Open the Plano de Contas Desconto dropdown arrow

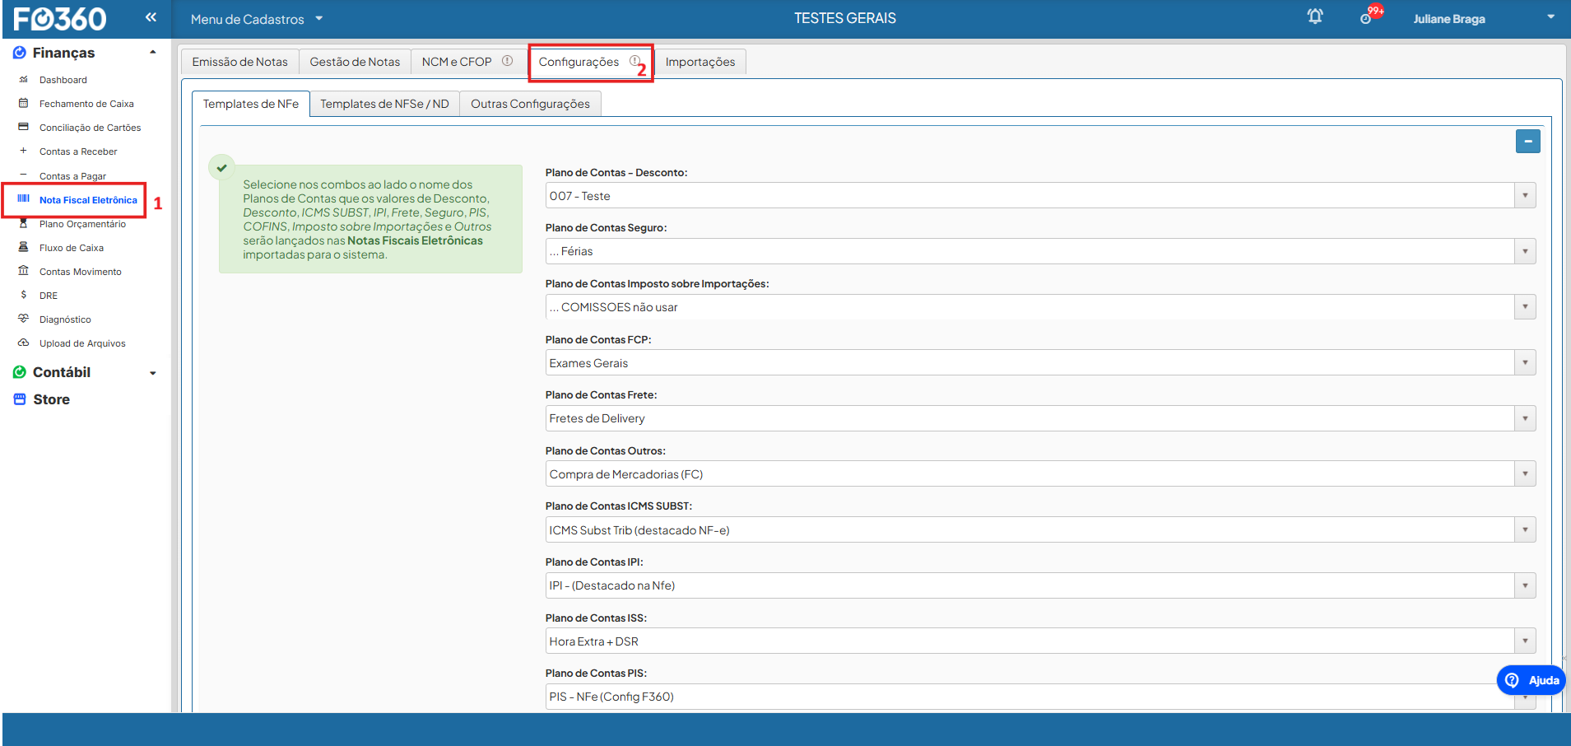[1525, 196]
